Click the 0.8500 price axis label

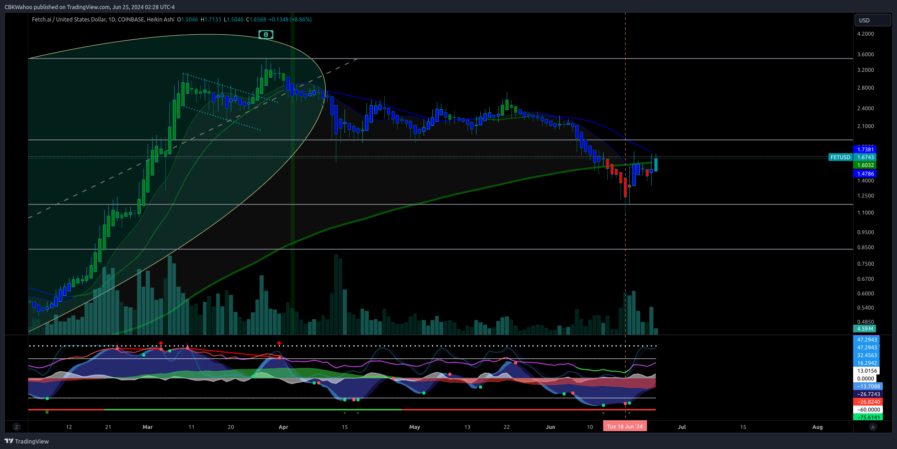click(865, 247)
